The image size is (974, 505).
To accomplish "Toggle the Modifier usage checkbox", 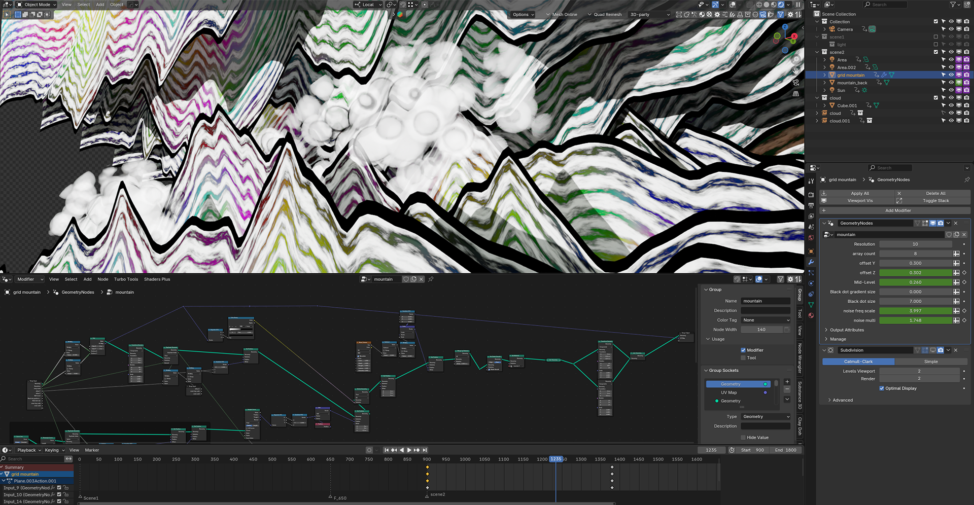I will pos(743,350).
